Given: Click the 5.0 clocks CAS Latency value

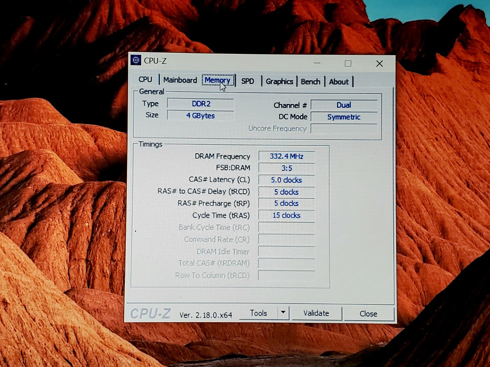Looking at the screenshot, I should coord(287,180).
